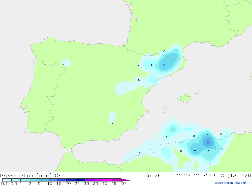Click the 30–35 mm purple legend swatch
Screen dimensions: 252x185
[89, 180]
